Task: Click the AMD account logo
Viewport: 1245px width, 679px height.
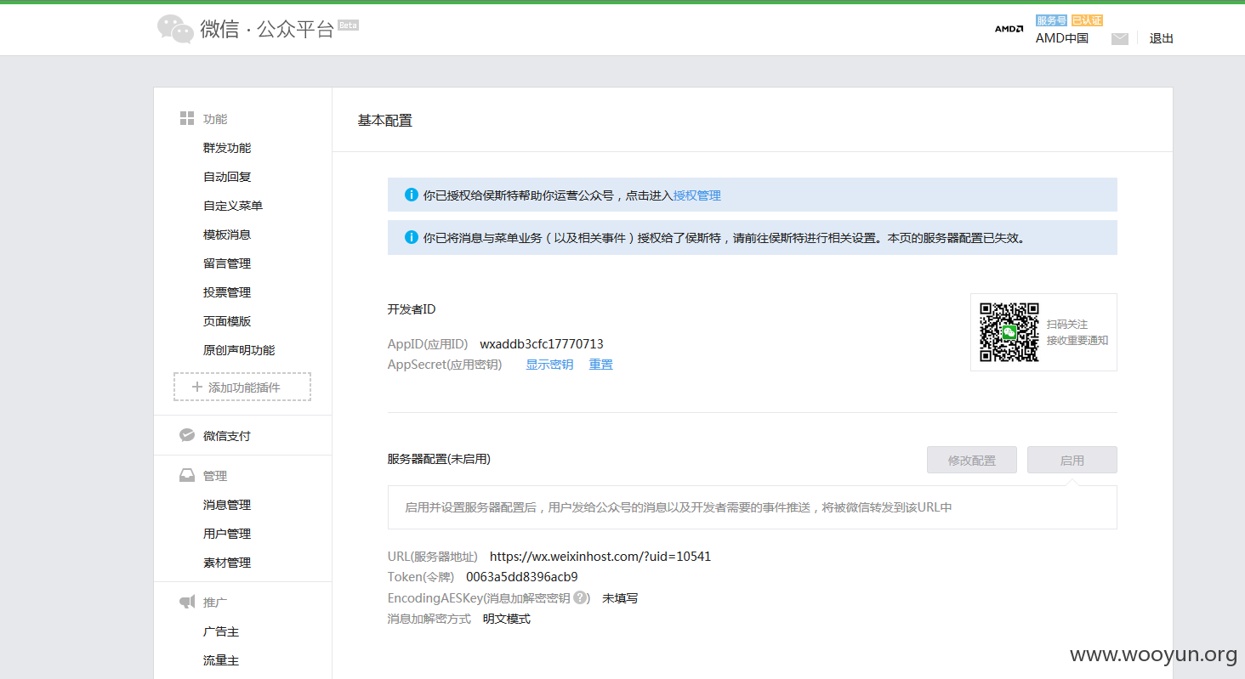Action: (1009, 29)
